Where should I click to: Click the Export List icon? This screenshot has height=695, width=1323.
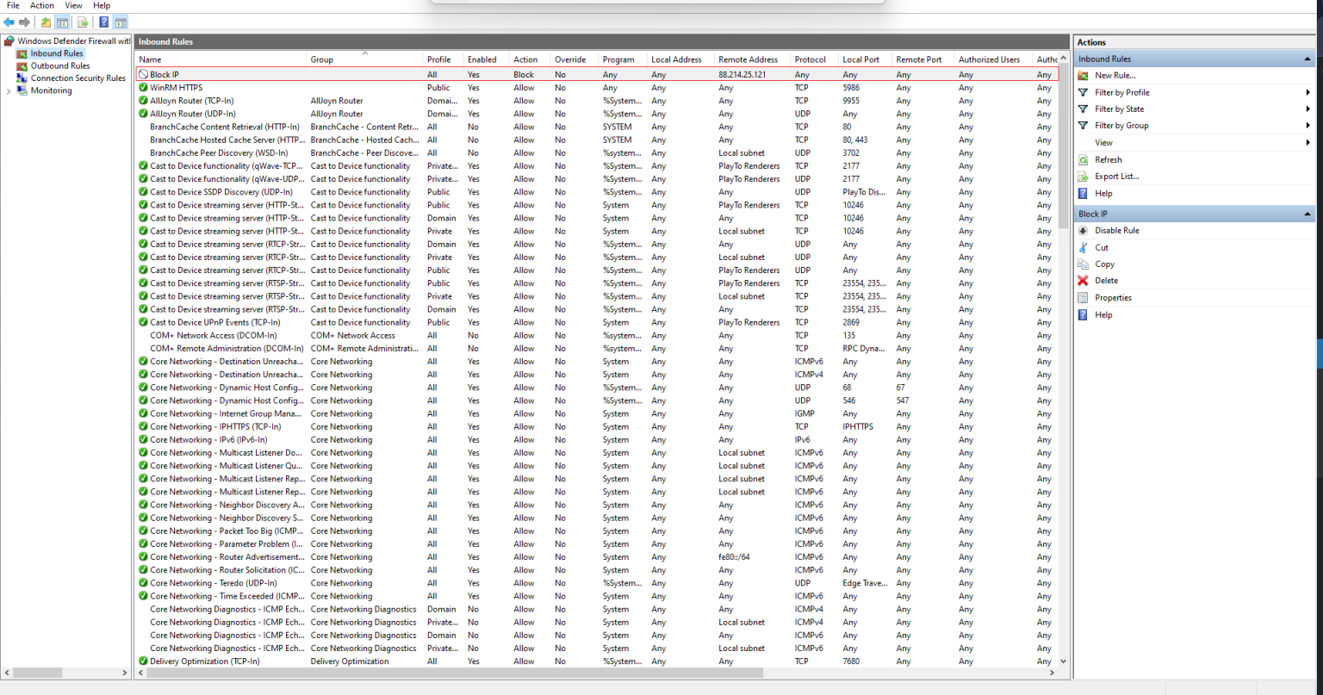[1083, 176]
